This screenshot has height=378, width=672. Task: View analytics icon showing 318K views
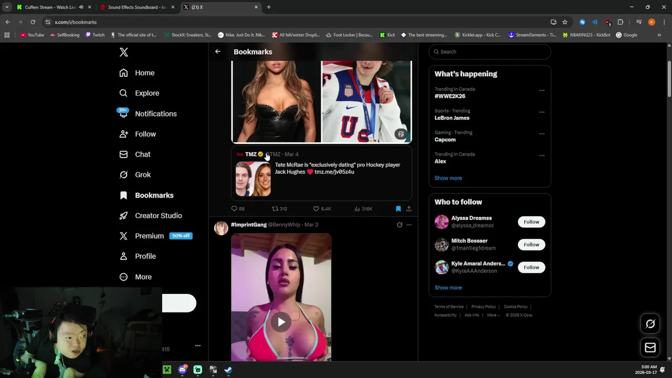(357, 208)
